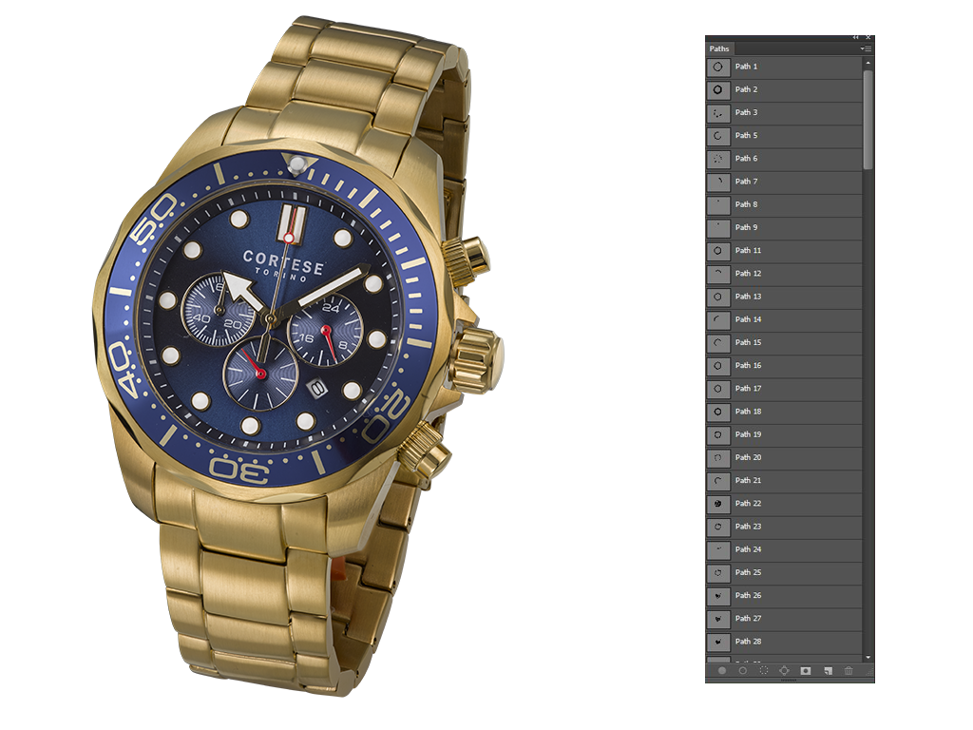This screenshot has width=973, height=730.
Task: Select Path 18 thumbnail
Action: point(718,411)
